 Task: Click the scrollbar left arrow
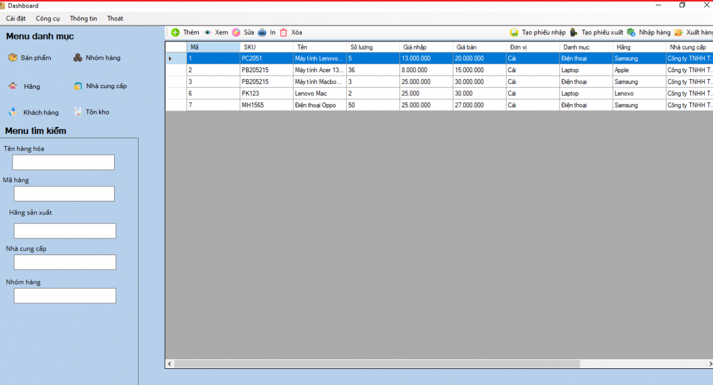[170, 364]
